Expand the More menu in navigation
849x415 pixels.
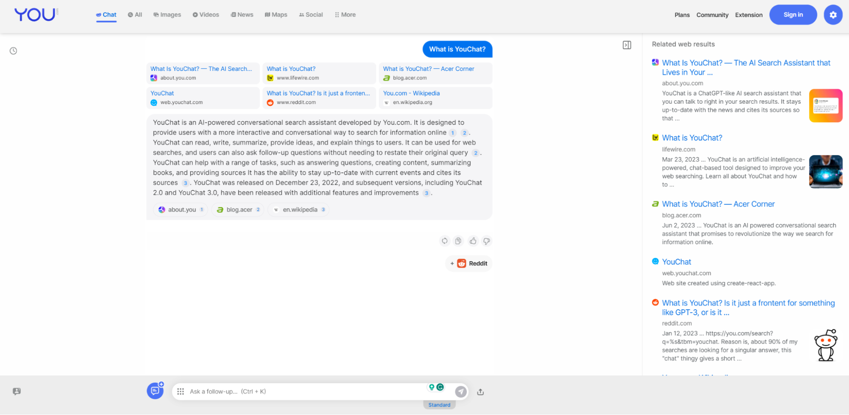(x=345, y=15)
